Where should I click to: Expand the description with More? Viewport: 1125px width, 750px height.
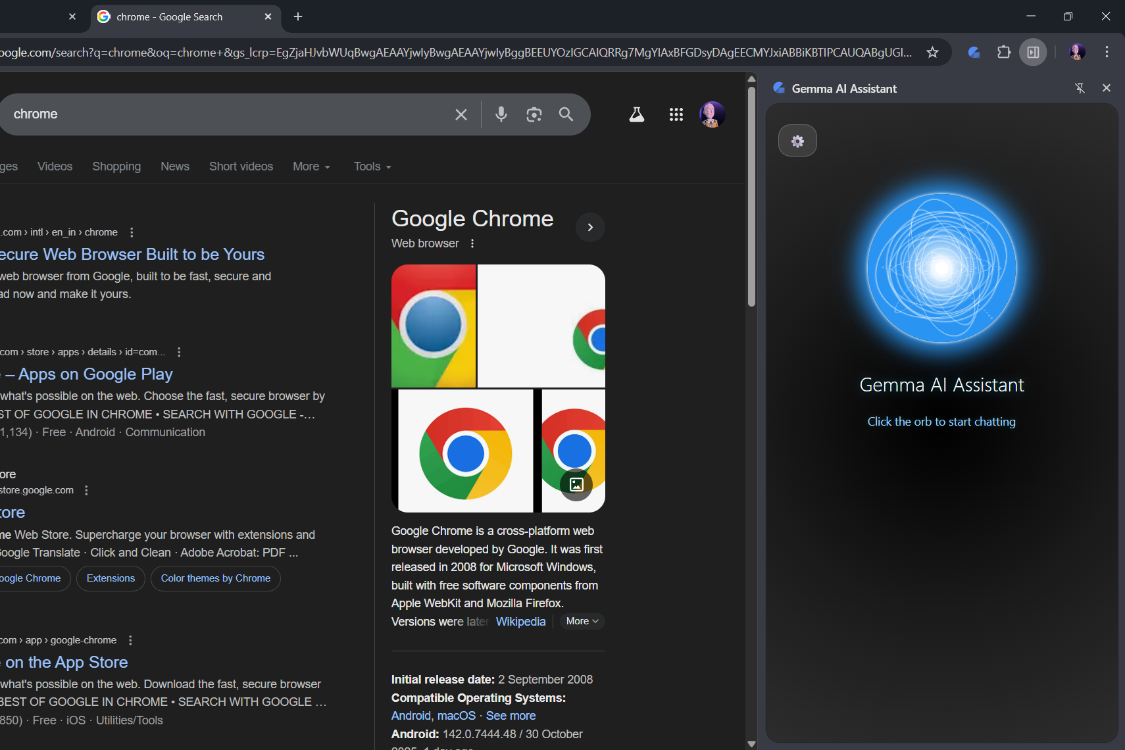[582, 621]
